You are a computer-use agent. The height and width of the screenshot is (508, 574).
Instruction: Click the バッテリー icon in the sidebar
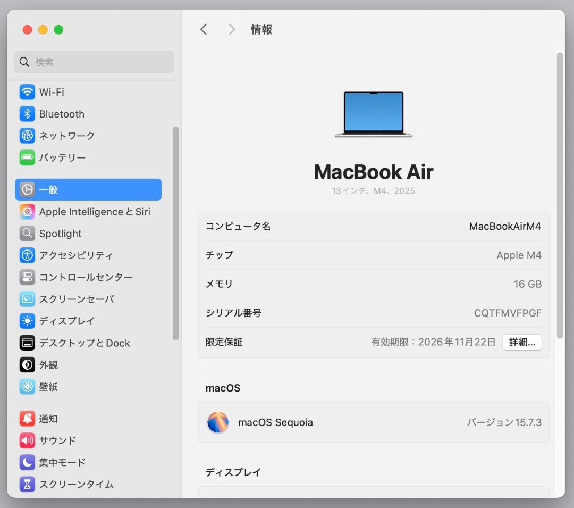[x=27, y=157]
